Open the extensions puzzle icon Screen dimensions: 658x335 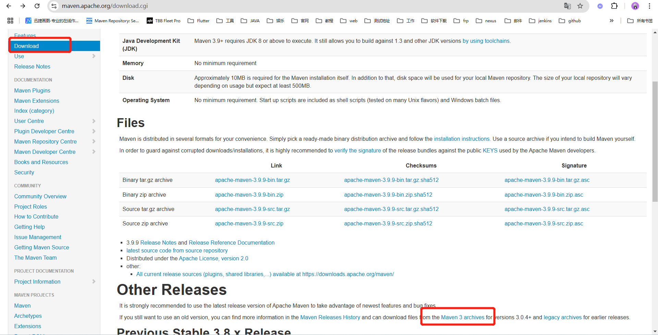[614, 6]
